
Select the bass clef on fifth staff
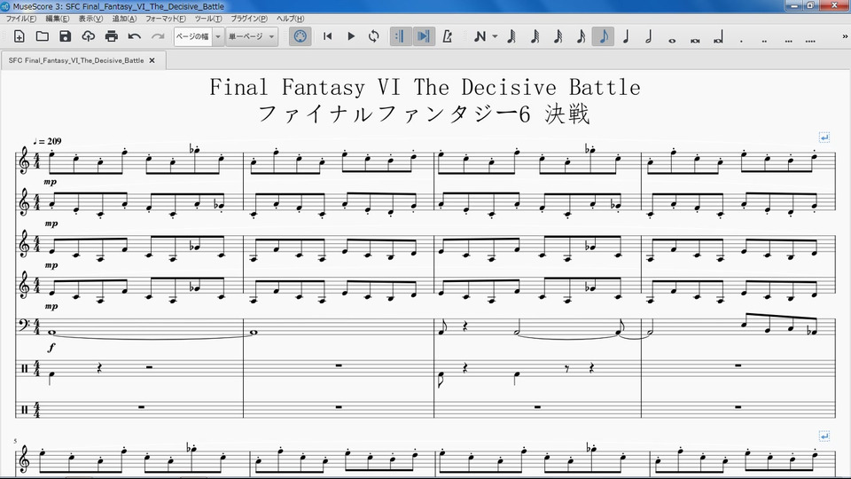[23, 325]
